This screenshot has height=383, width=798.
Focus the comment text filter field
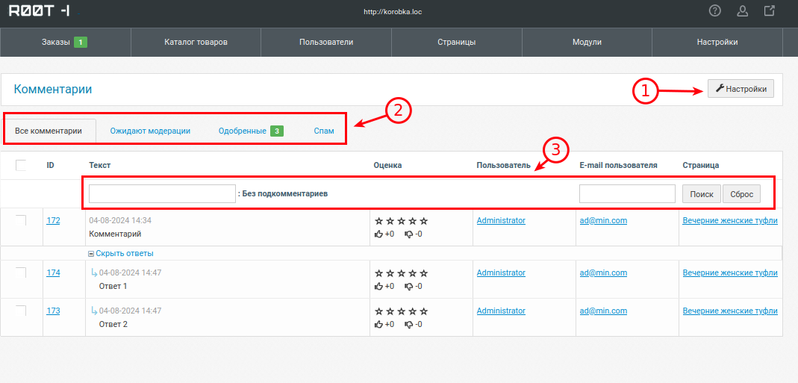tap(162, 194)
